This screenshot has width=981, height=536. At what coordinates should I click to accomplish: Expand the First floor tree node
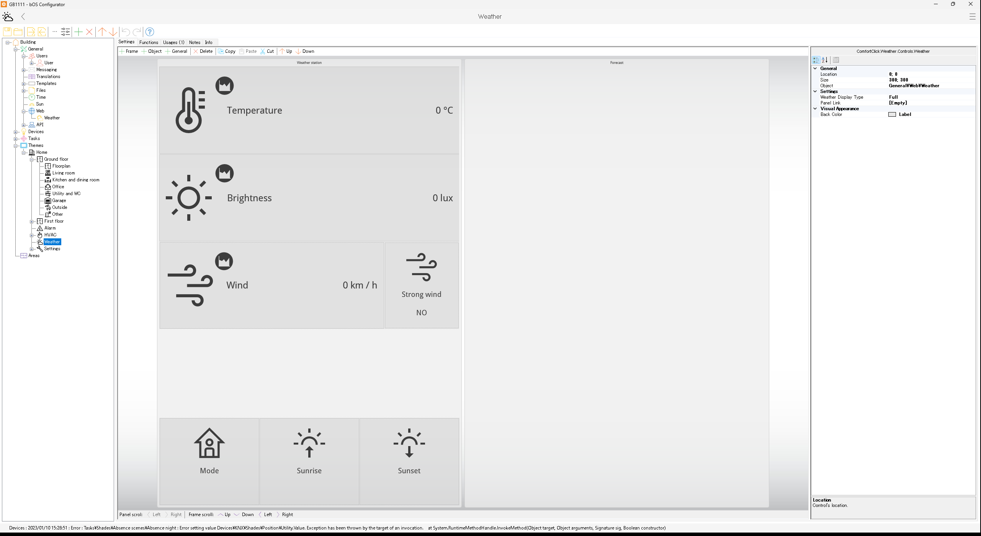[32, 222]
